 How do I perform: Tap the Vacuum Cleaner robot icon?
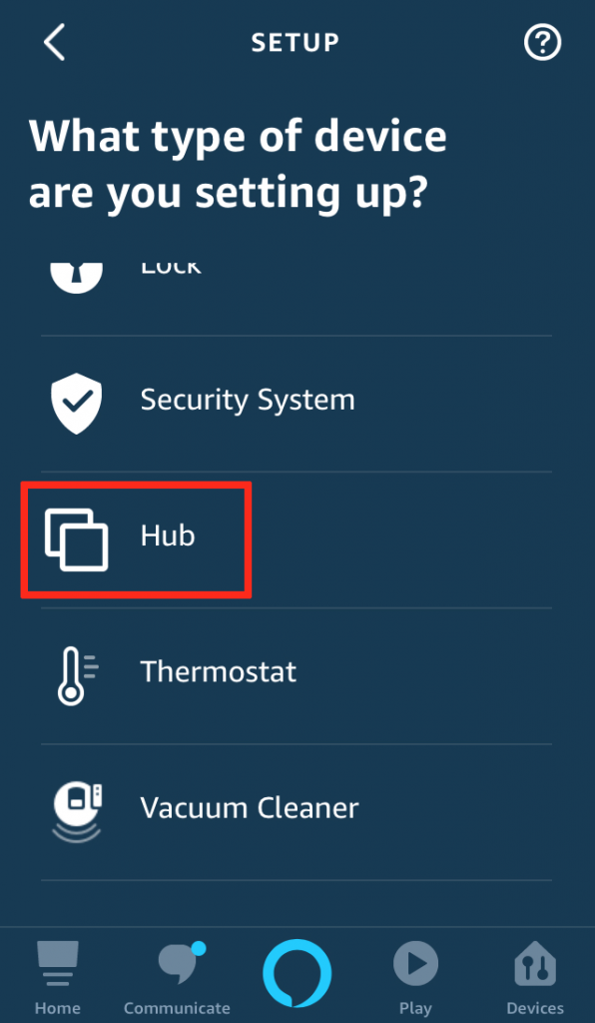coord(77,811)
